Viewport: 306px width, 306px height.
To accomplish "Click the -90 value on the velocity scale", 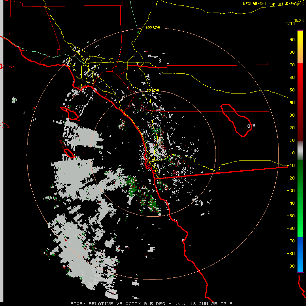I will (x=291, y=266).
